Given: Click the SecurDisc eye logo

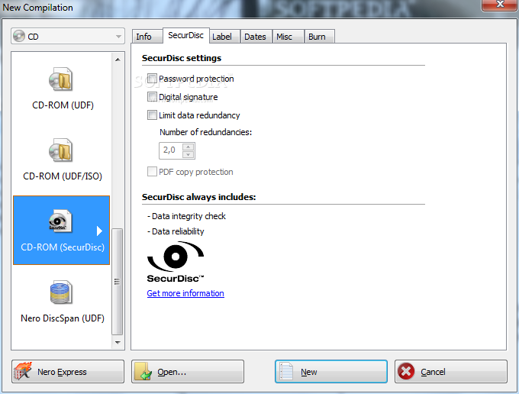Looking at the screenshot, I should tap(176, 262).
